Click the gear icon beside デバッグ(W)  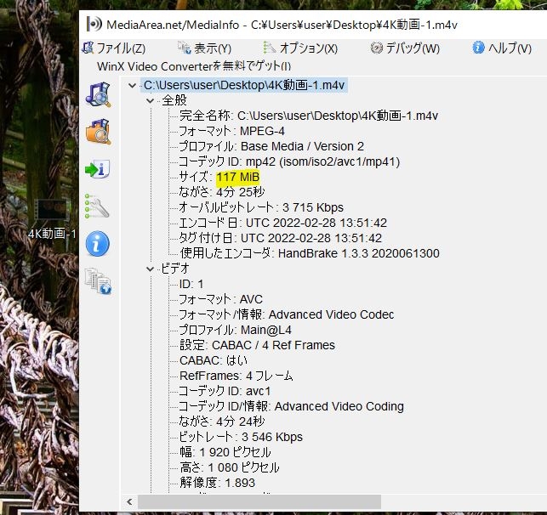click(x=376, y=48)
